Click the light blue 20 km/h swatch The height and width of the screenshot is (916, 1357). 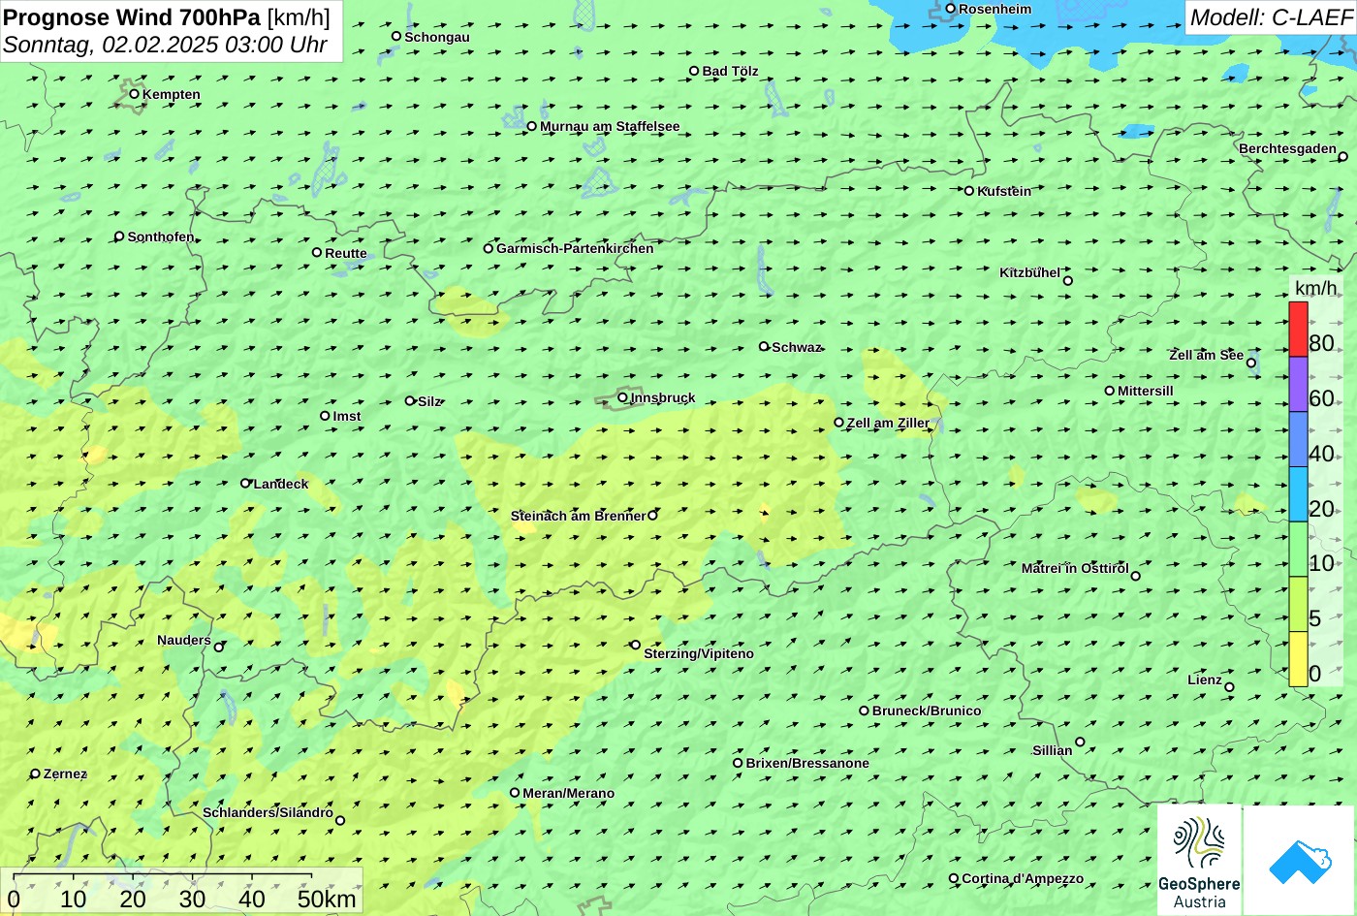coord(1298,494)
